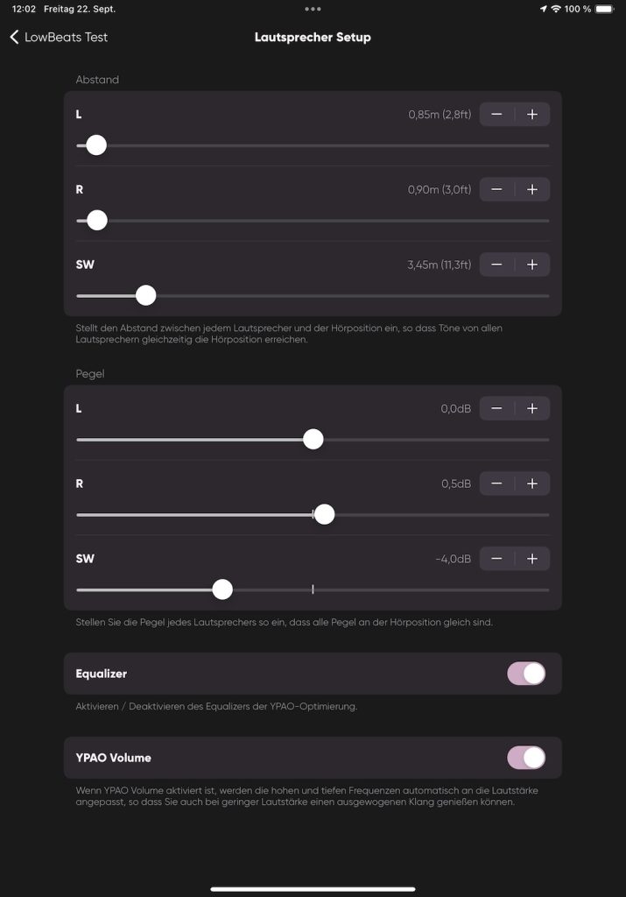
Task: Tap the three-dot multitasking indicator
Action: pyautogui.click(x=313, y=9)
